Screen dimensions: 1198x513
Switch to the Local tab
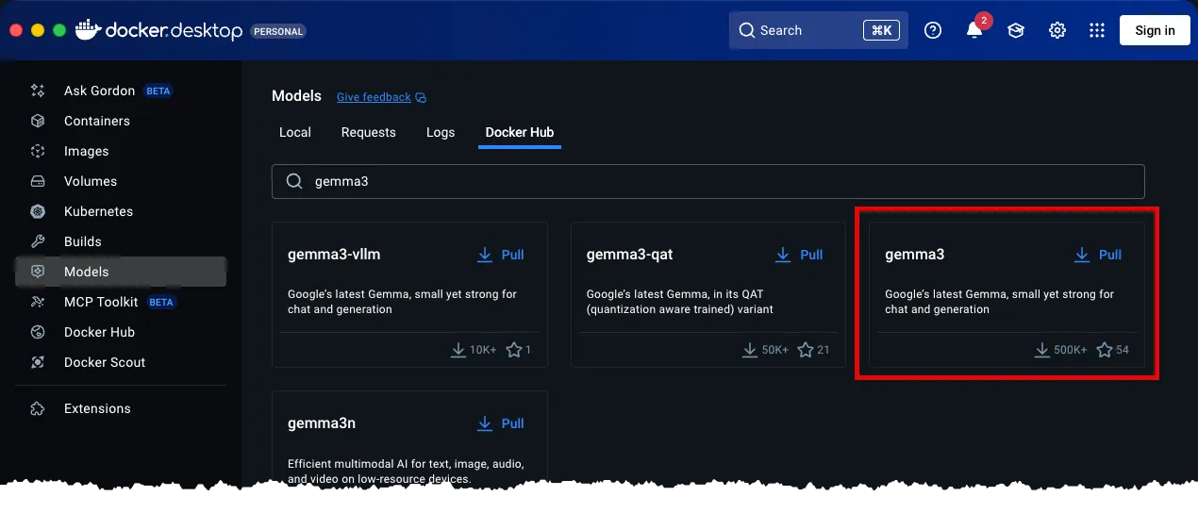coord(295,132)
